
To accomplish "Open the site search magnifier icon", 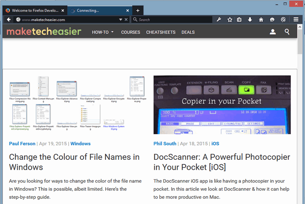I will [x=287, y=32].
